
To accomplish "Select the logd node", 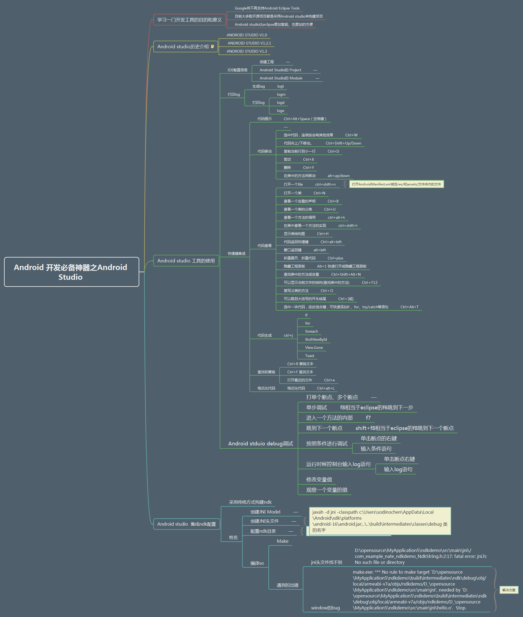I will [x=281, y=103].
